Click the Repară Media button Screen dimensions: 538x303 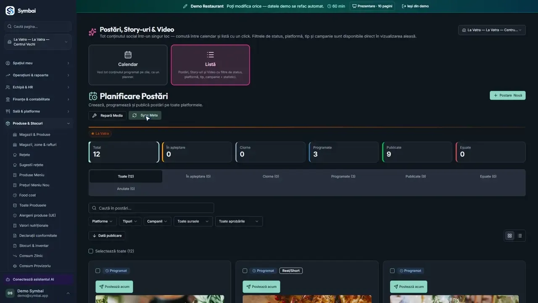coord(108,115)
